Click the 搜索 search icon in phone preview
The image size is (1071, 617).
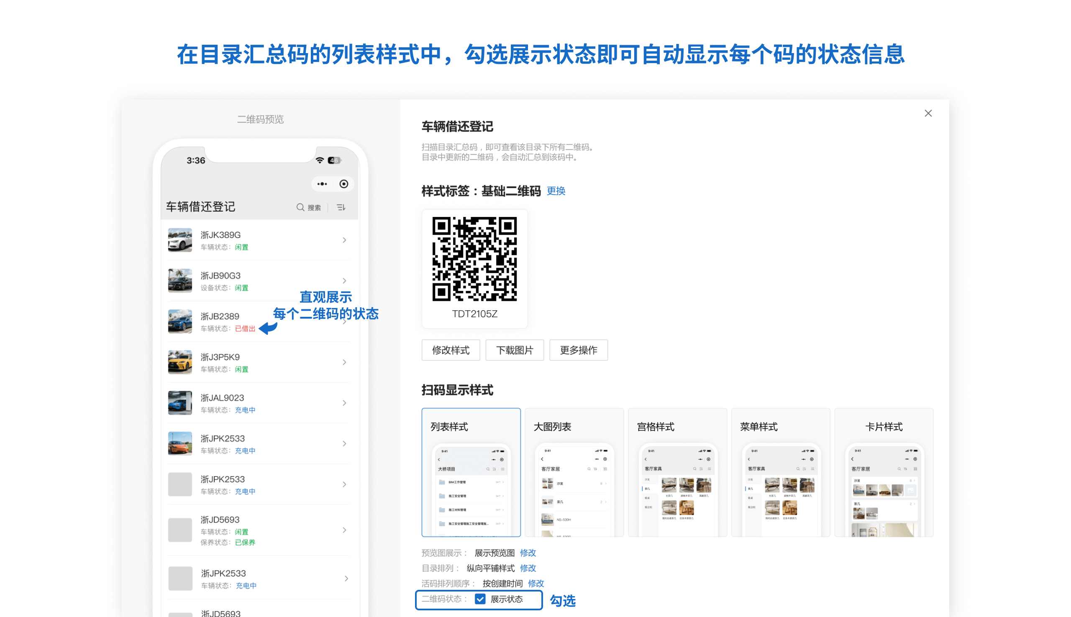pyautogui.click(x=300, y=207)
